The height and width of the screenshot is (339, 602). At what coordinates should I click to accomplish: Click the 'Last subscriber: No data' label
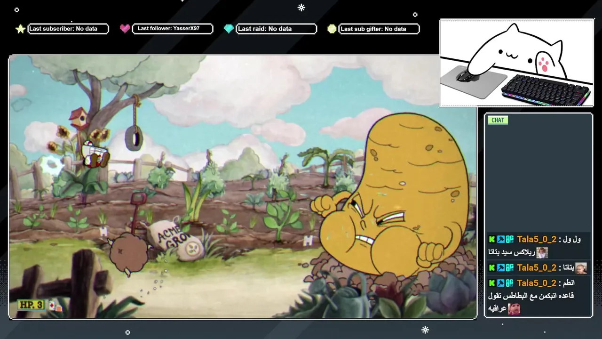(63, 29)
